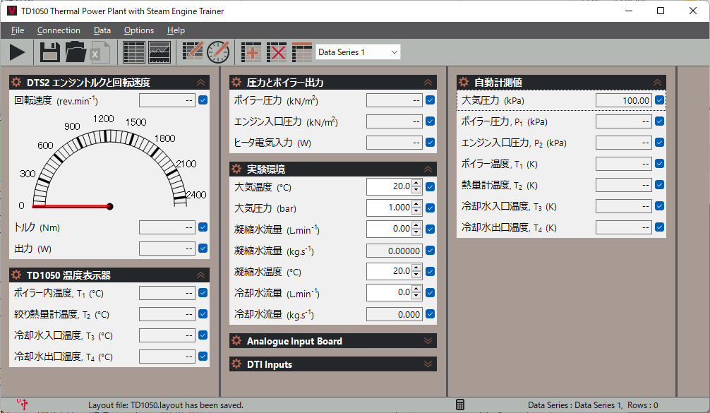Open settings gear for Analogue Input Board panel

point(236,340)
